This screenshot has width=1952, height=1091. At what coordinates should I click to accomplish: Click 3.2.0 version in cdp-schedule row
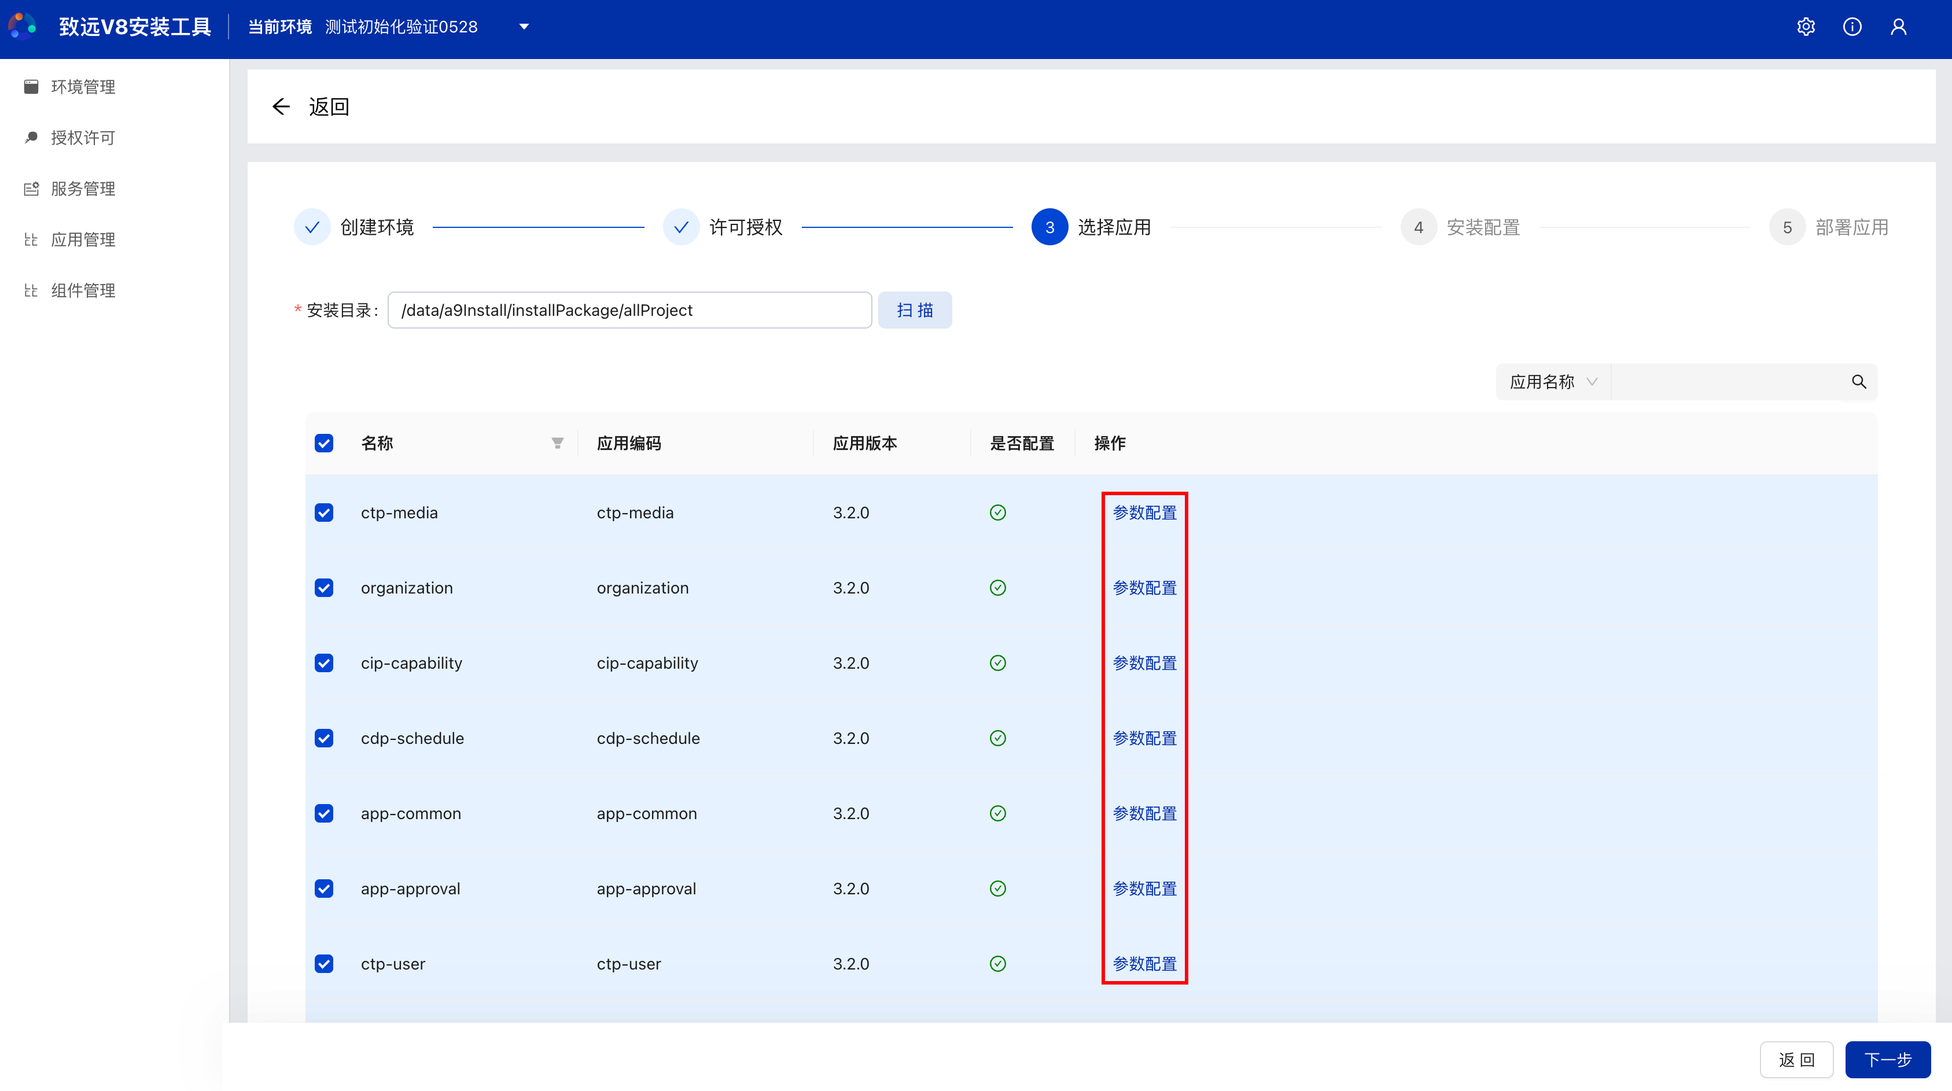click(851, 738)
